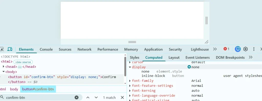
Task: Show more DevTools tabs via double chevron
Action: [215, 49]
